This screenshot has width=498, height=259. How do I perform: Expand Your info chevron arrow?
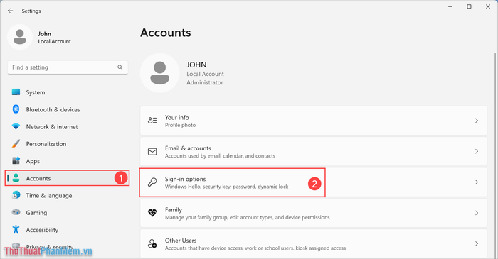pos(477,121)
